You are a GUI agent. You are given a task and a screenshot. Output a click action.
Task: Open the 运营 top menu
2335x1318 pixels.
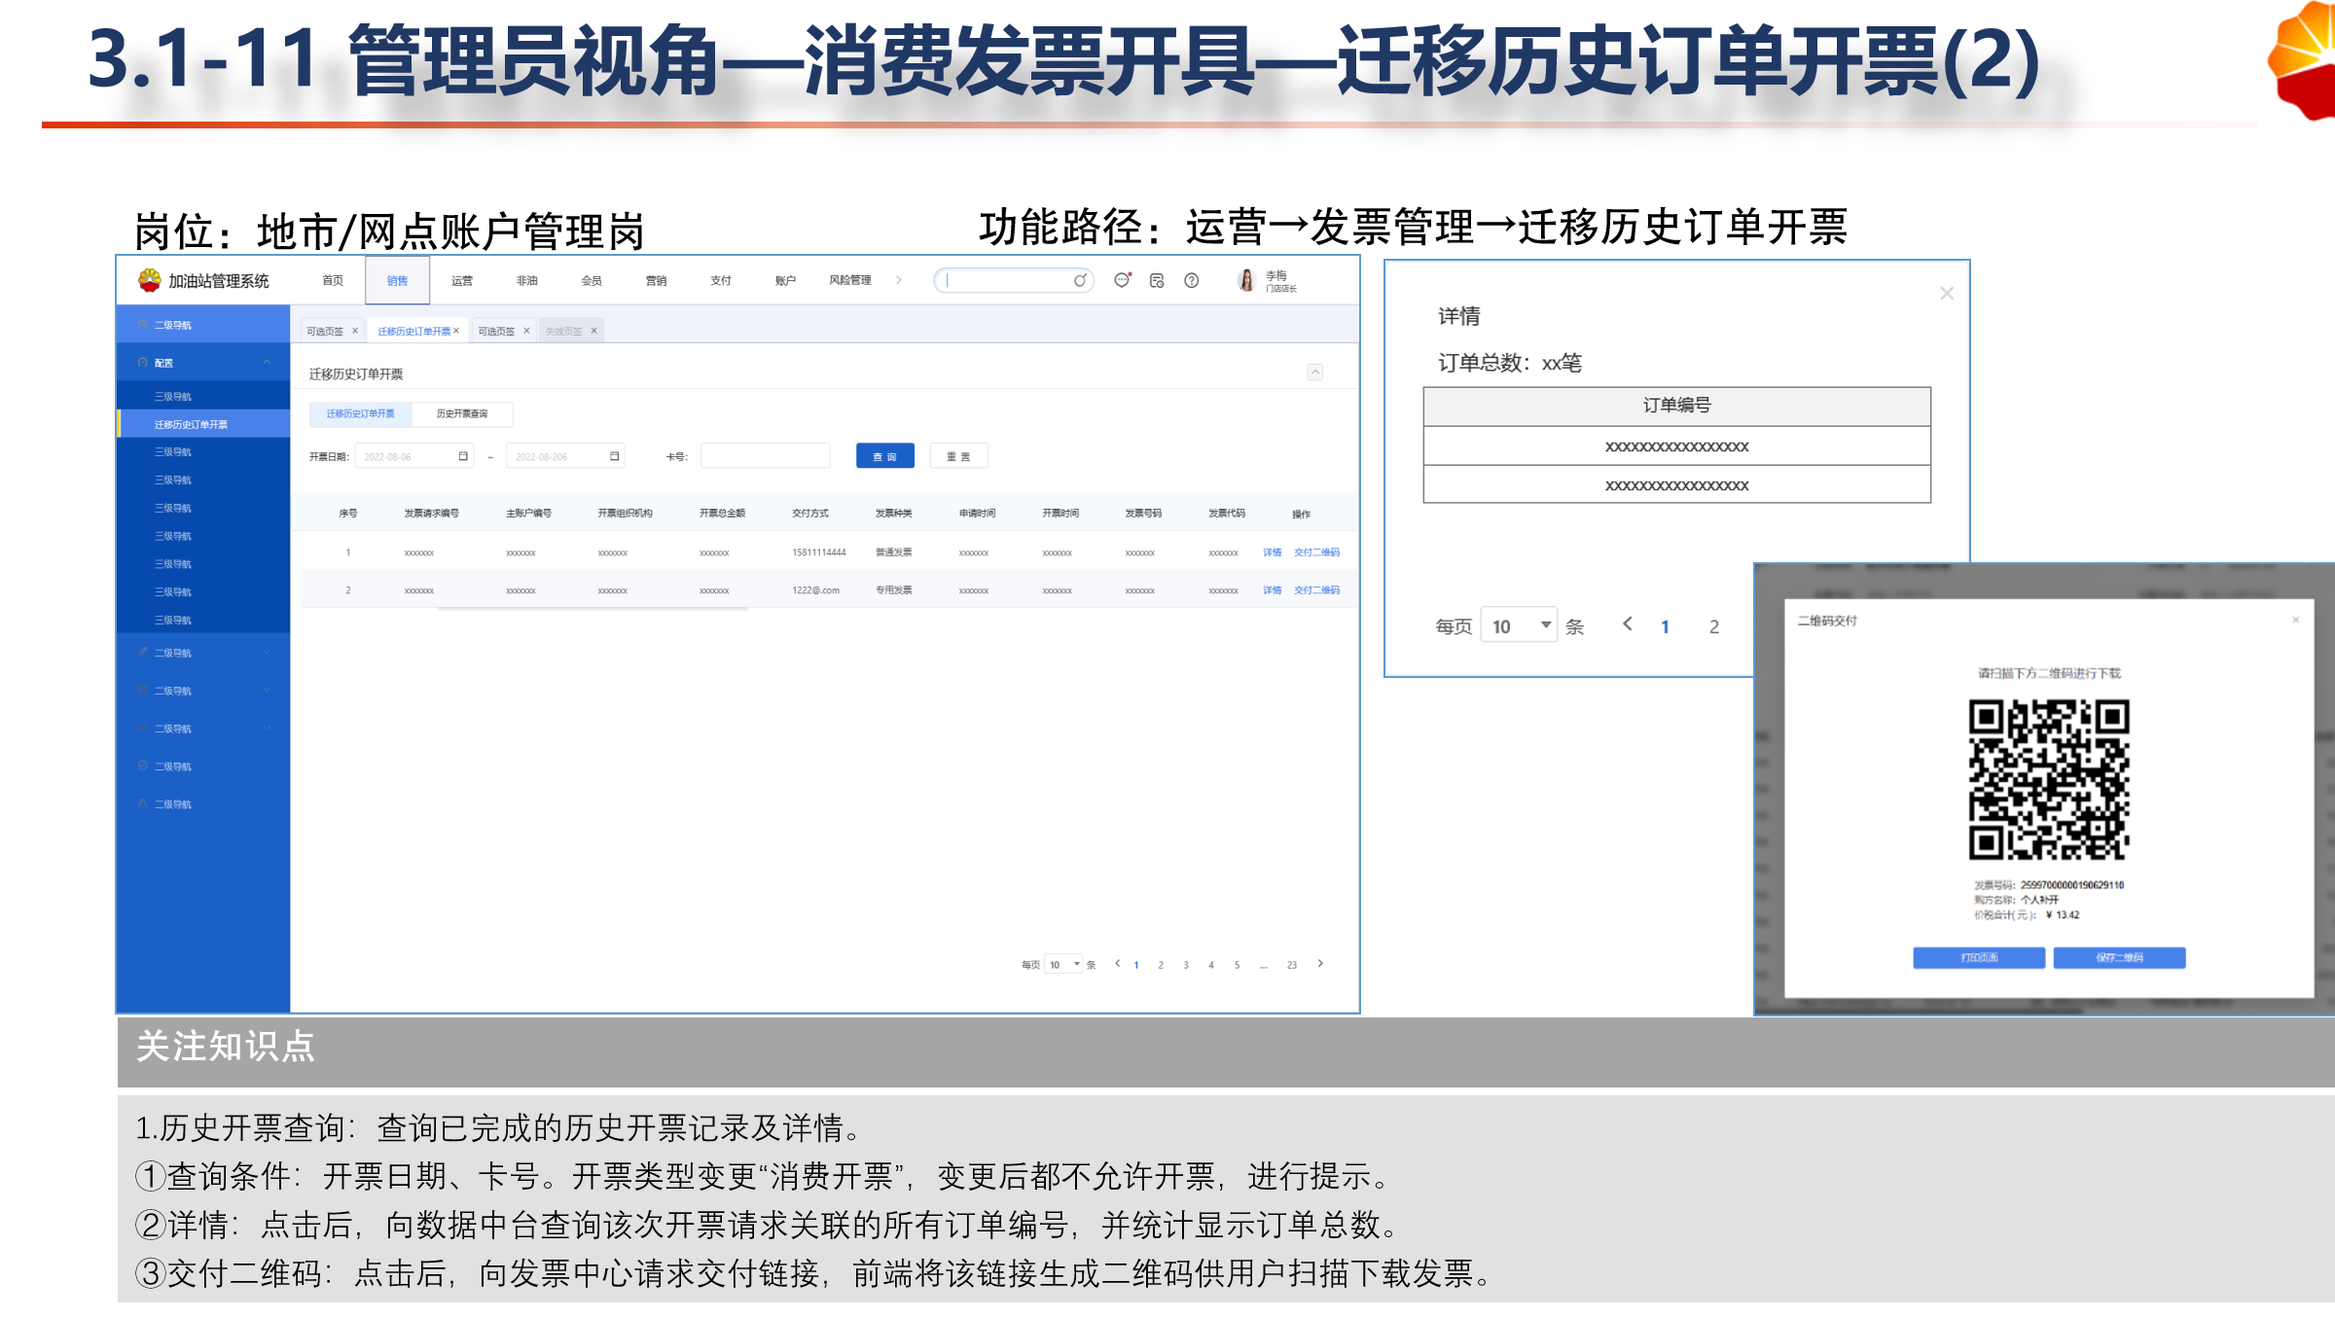click(x=461, y=280)
